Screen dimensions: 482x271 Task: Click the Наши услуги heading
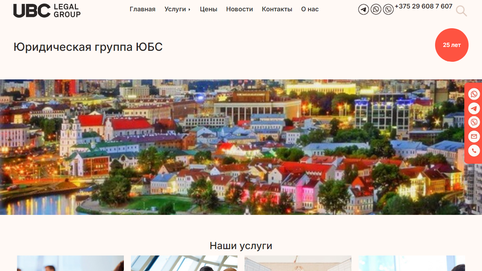241,246
